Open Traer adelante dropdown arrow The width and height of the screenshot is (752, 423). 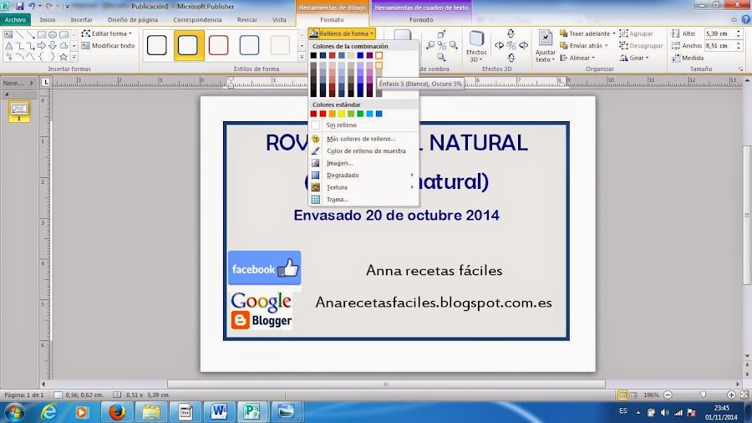point(613,33)
